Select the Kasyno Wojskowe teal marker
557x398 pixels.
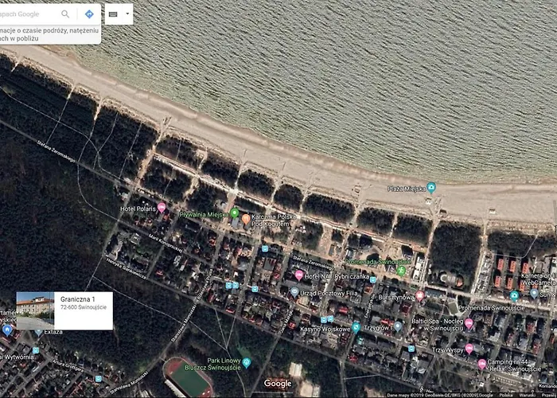356,328
